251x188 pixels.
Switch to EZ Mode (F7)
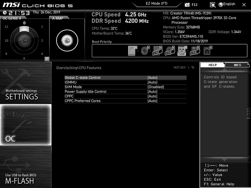click(x=156, y=3)
